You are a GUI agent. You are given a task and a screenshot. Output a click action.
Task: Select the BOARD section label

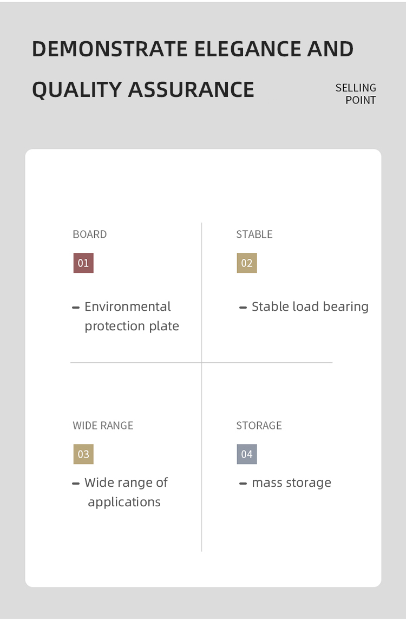point(90,234)
